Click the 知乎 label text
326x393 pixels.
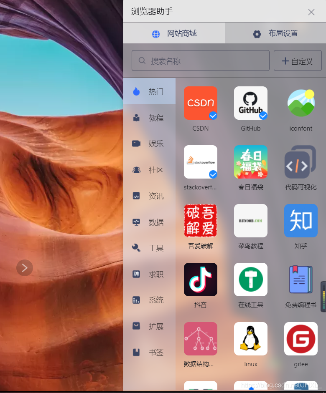pos(301,246)
